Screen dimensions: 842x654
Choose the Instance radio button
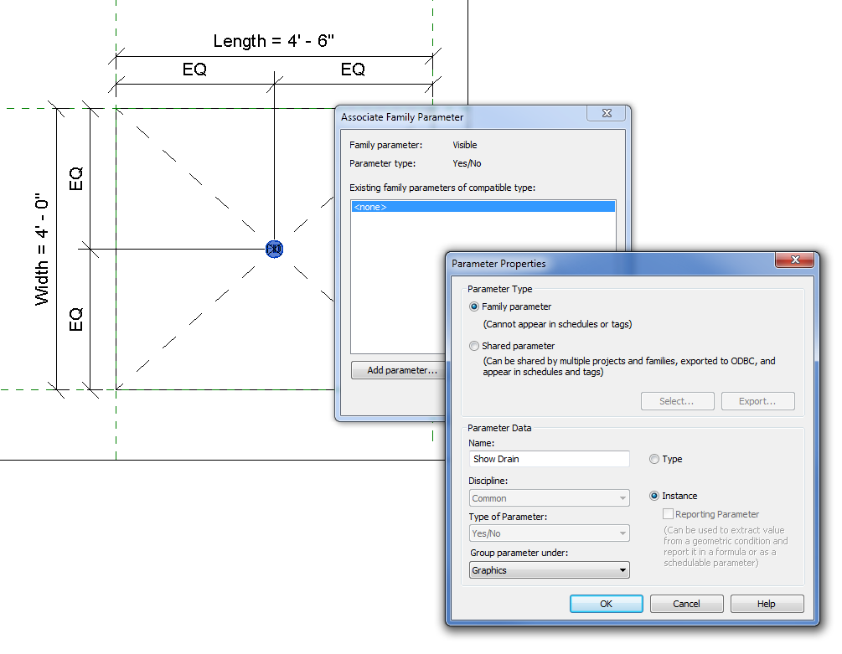point(653,495)
